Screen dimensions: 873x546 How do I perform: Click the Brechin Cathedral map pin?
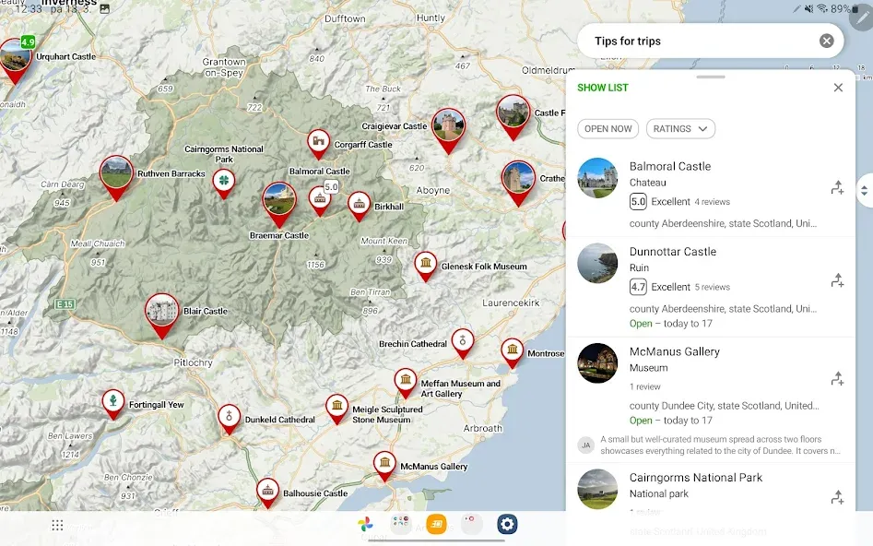click(x=463, y=341)
